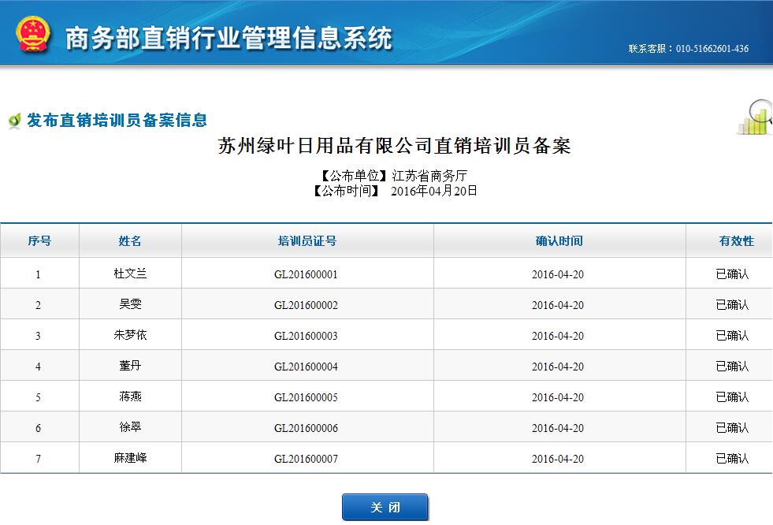Click the name 麻建峰 in row 7
This screenshot has width=773, height=525.
tap(130, 458)
